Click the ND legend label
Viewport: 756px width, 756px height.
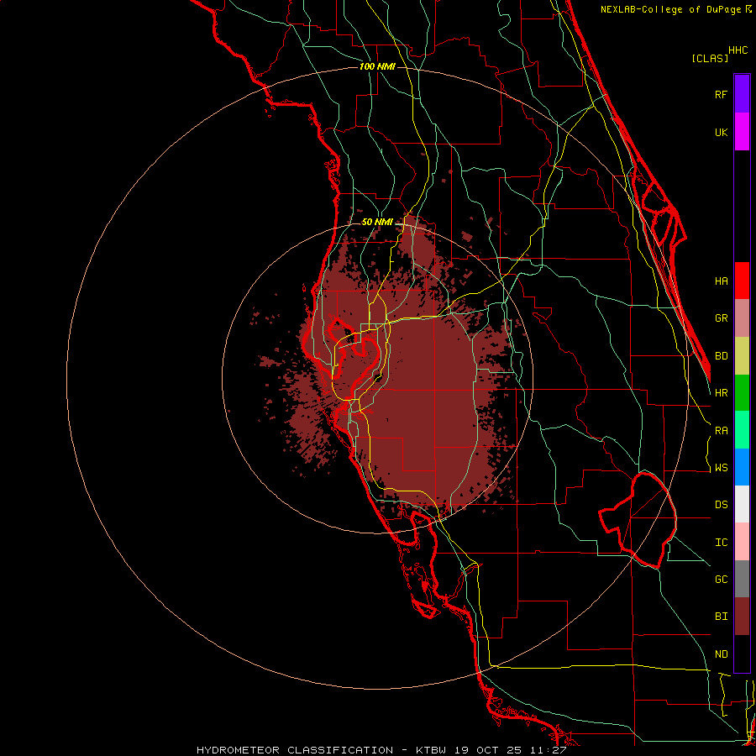[x=721, y=654]
